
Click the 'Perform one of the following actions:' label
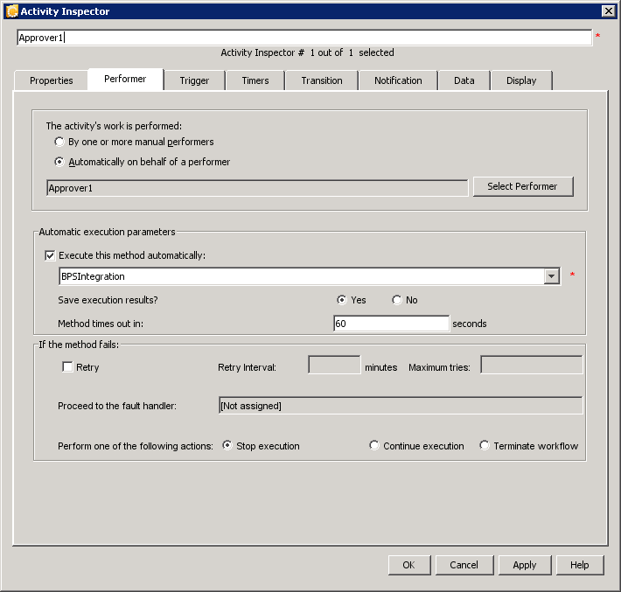point(136,446)
